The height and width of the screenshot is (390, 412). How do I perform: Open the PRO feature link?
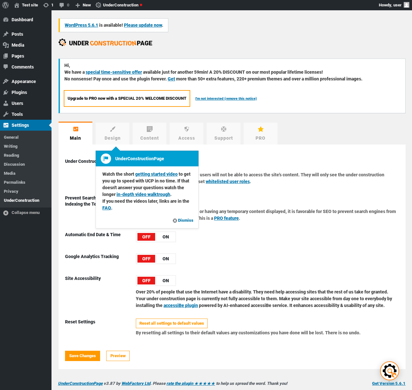coord(226,218)
